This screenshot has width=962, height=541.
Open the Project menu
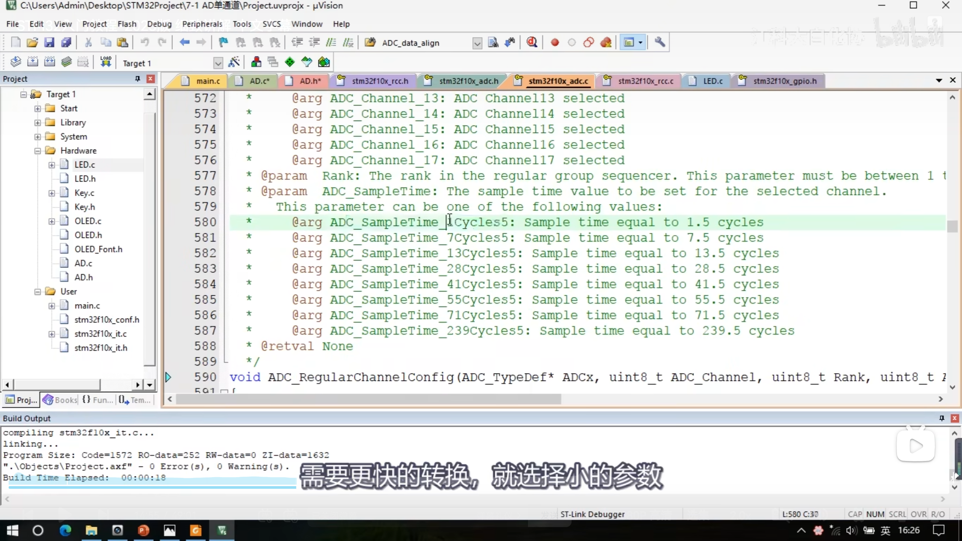(95, 24)
